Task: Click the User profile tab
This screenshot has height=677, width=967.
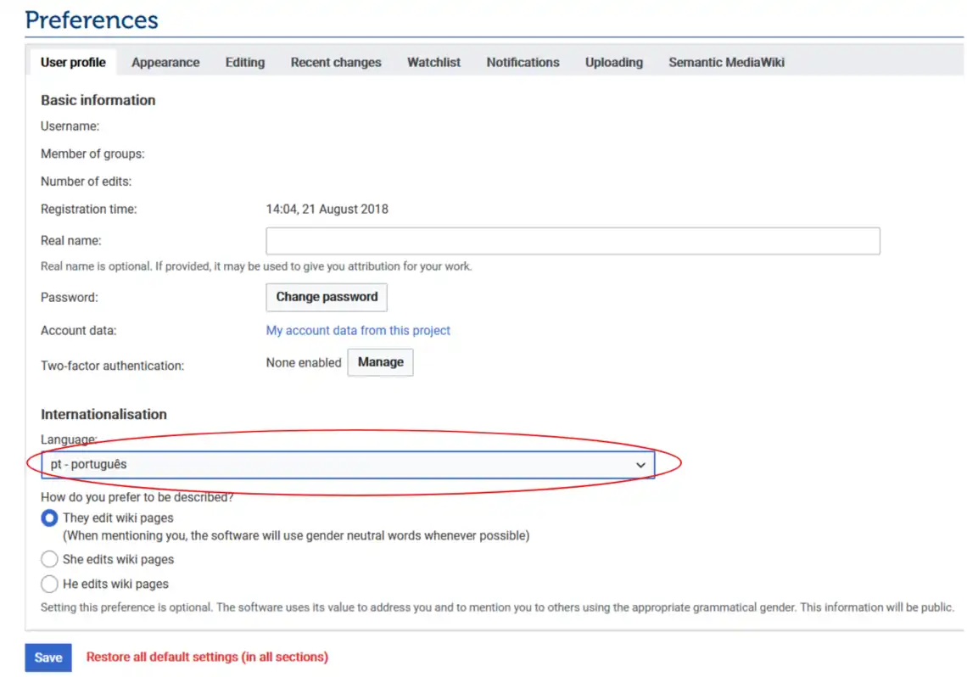Action: pos(73,63)
